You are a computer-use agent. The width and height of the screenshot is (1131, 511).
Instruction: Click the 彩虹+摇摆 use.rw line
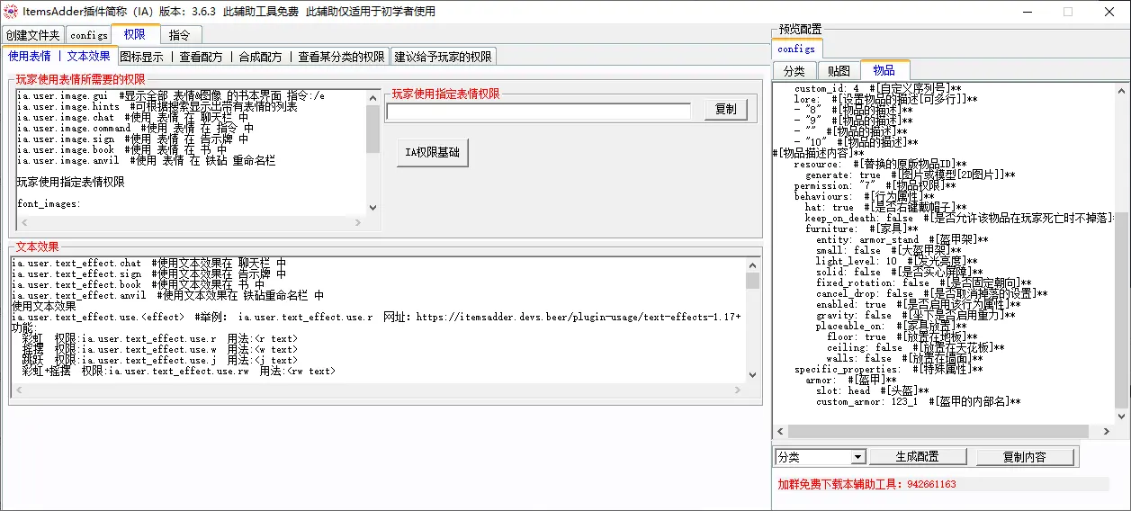178,371
